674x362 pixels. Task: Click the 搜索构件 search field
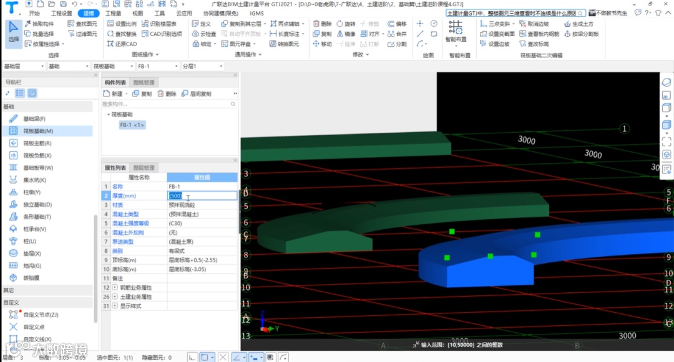(168, 104)
